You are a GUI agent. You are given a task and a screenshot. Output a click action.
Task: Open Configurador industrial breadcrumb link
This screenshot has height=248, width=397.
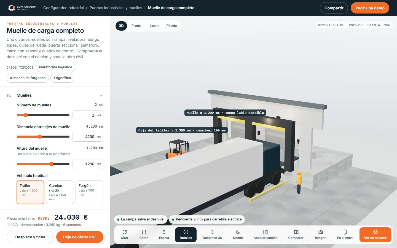click(x=63, y=8)
